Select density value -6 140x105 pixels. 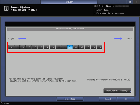pyautogui.click(x=35, y=47)
